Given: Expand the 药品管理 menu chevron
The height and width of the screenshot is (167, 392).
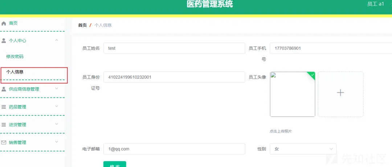Looking at the screenshot, I should coord(57,106).
